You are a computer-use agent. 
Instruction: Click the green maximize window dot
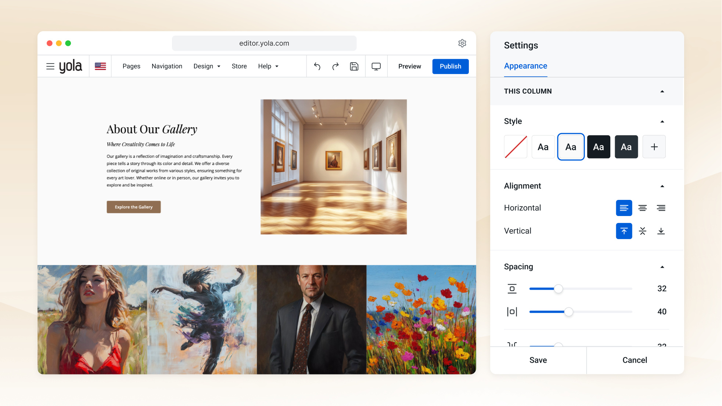[68, 43]
